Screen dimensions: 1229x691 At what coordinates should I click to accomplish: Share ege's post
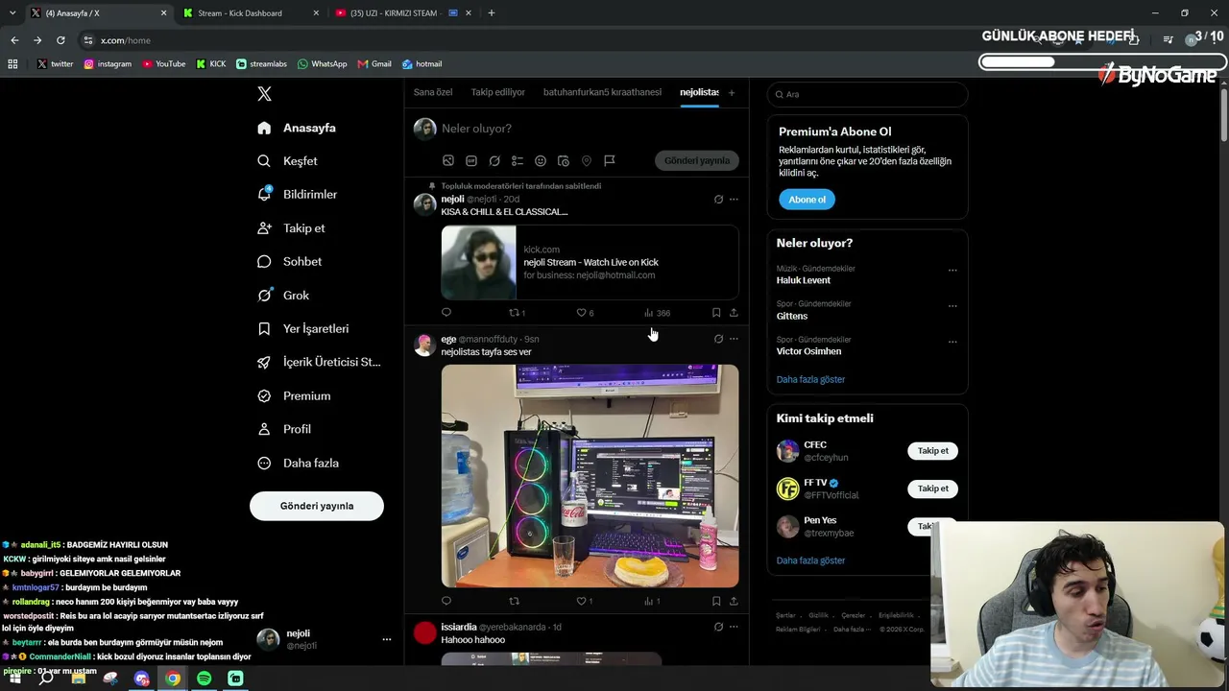(x=734, y=602)
